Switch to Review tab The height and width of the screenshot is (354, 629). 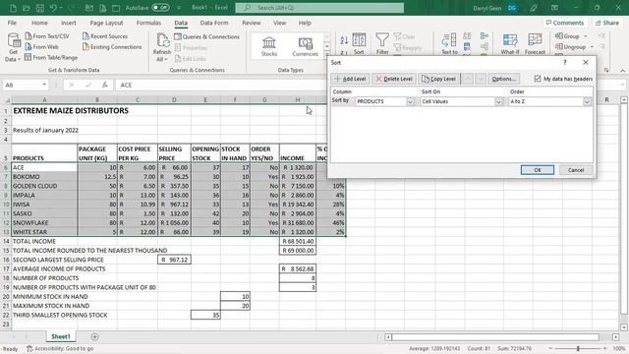tap(252, 23)
